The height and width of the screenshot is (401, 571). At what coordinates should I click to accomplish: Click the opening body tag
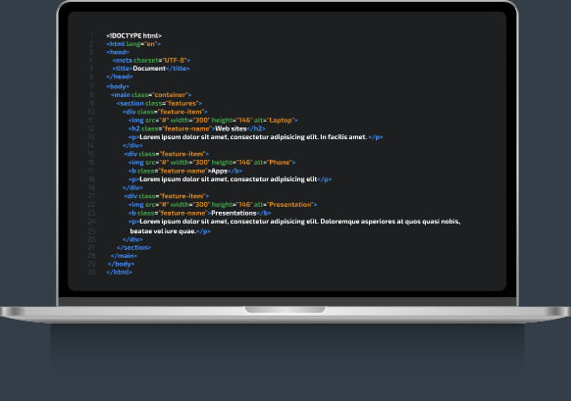pos(118,86)
